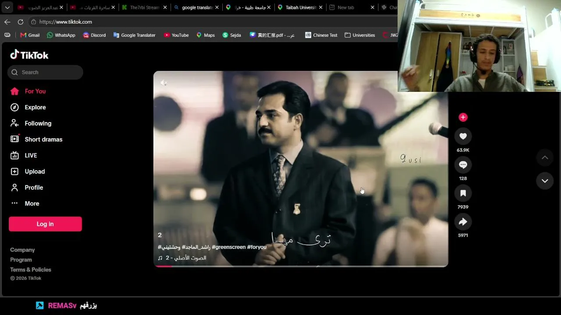Click the webcam overlay thumbnail
This screenshot has width=561, height=315.
[479, 46]
